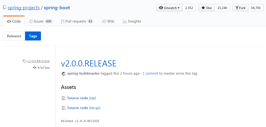Image resolution: width=266 pixels, height=127 pixels.
Task: Open the Issues tab
Action: point(40,21)
